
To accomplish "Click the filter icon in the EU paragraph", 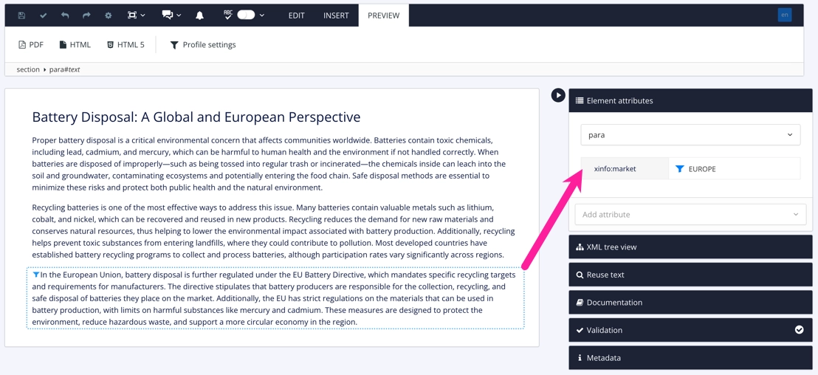I will [36, 275].
